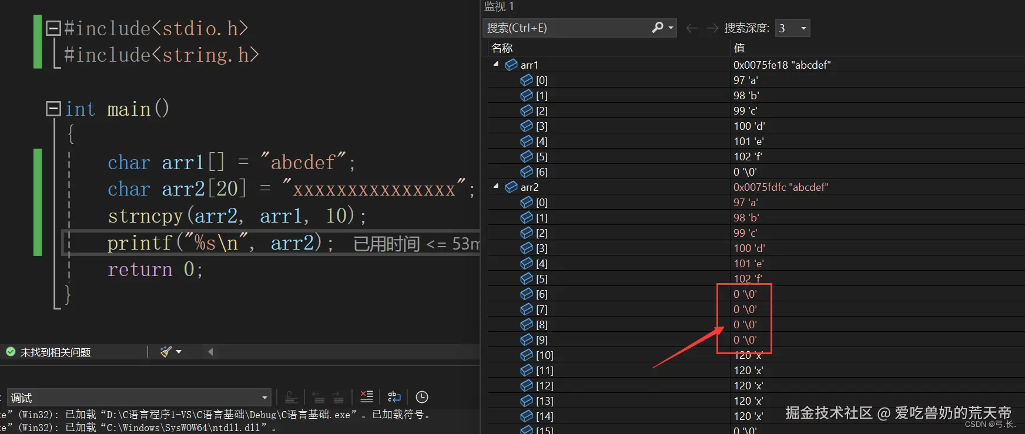Click arr1 value 0x0075fe18 "abcdef"
1025x434 pixels.
(782, 65)
